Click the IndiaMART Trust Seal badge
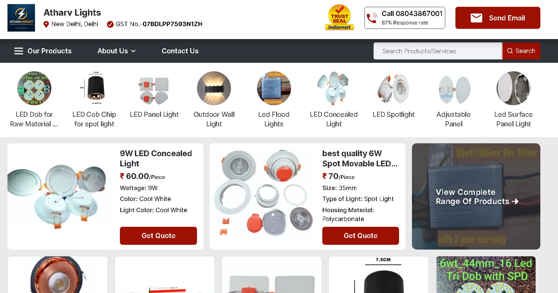The height and width of the screenshot is (293, 558). click(339, 17)
